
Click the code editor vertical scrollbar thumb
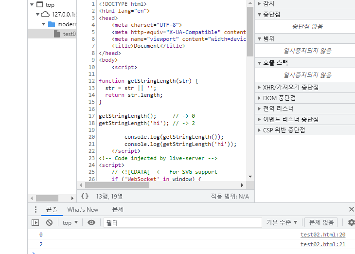pyautogui.click(x=250, y=32)
